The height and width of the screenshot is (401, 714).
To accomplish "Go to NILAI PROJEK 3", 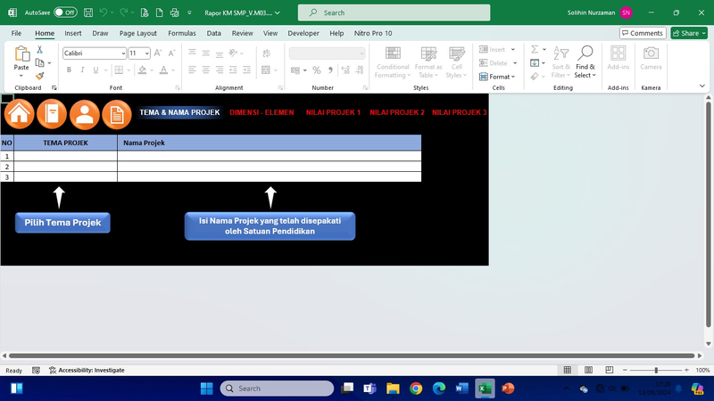I will [x=460, y=112].
